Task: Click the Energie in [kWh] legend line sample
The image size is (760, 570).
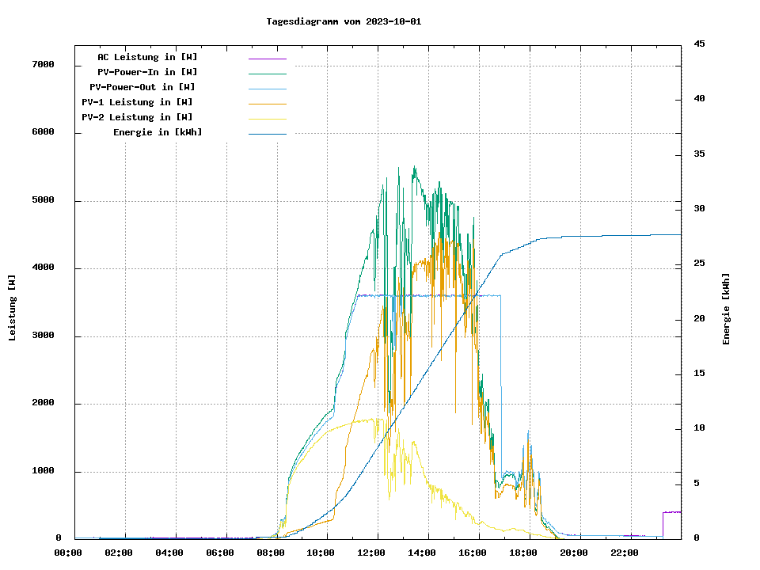Action: click(x=267, y=134)
